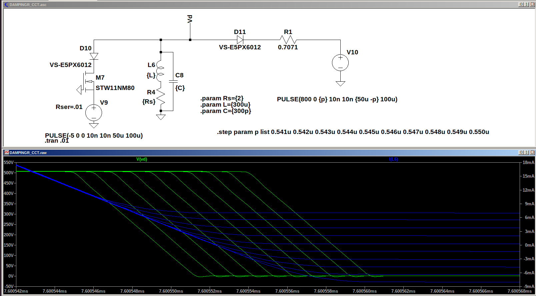This screenshot has width=536, height=296.
Task: Select the V9 voltage source symbol
Action: point(94,113)
